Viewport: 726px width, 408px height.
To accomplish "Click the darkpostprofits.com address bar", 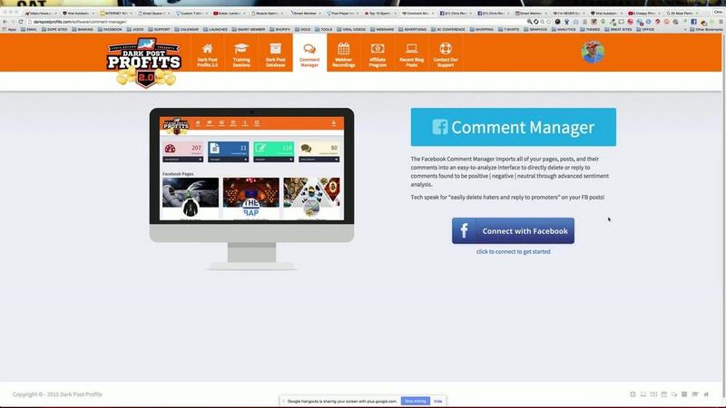I will pos(278,22).
